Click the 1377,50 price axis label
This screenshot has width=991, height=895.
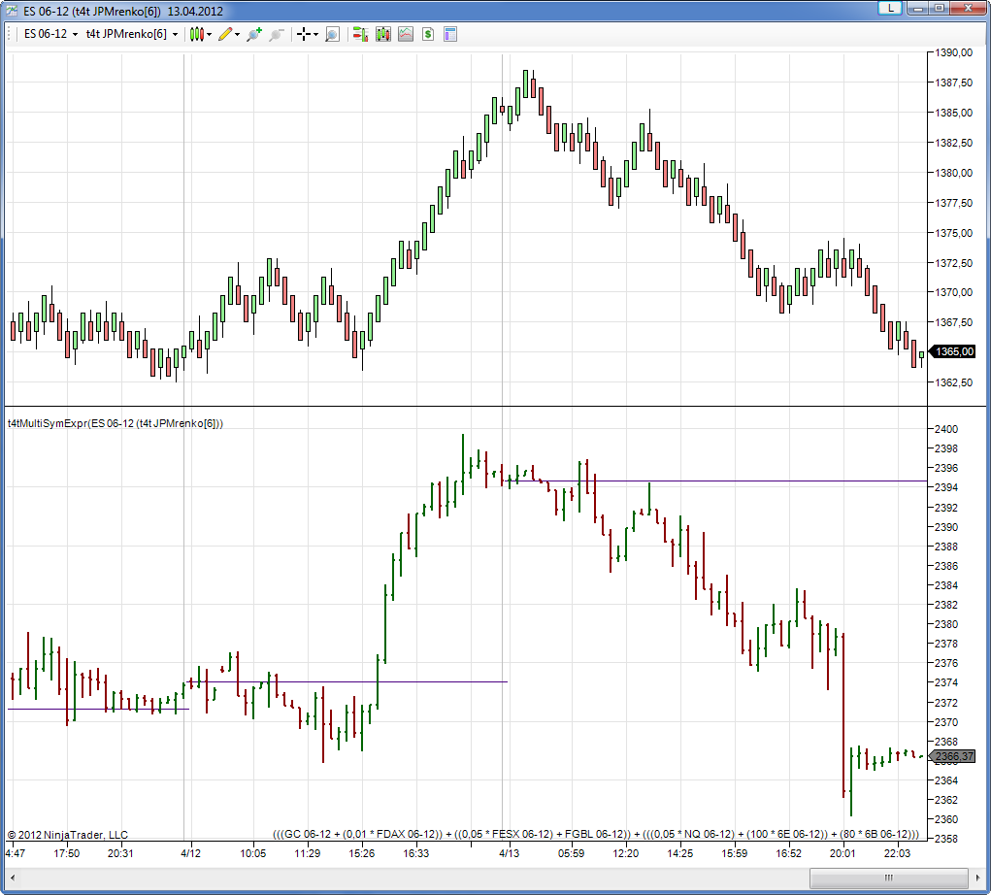(954, 203)
